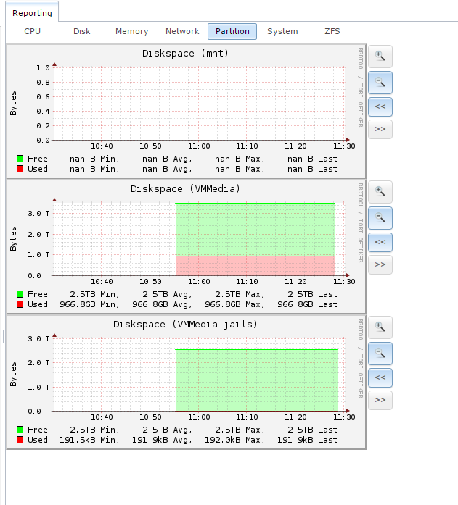Open the CPU reporting tab
Screen dimensions: 458x505
pos(32,31)
